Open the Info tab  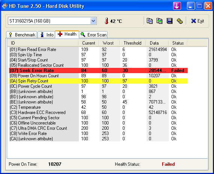coord(47,35)
